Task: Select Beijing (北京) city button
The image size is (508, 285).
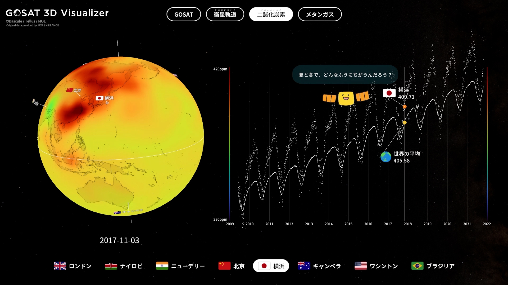Action: pos(232,266)
